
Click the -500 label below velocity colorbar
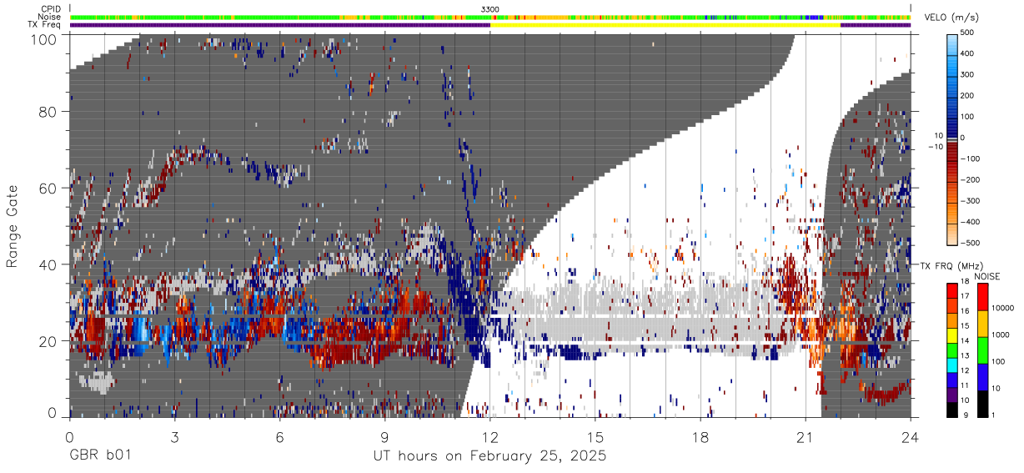(970, 243)
